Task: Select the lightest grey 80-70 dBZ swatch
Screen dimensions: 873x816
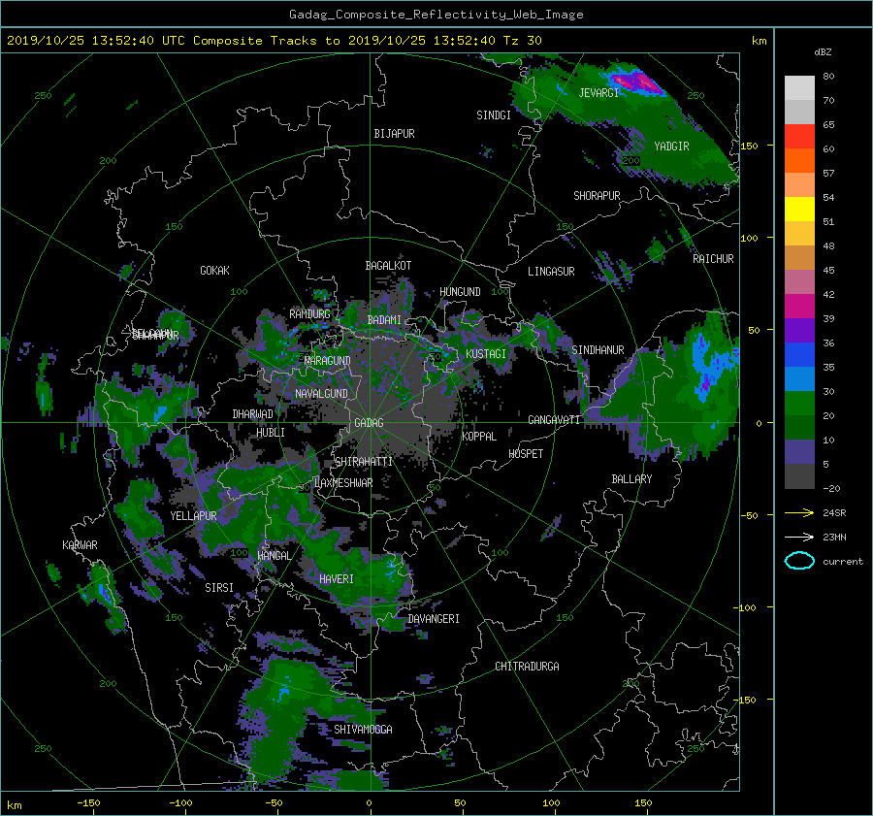Action: click(x=799, y=87)
